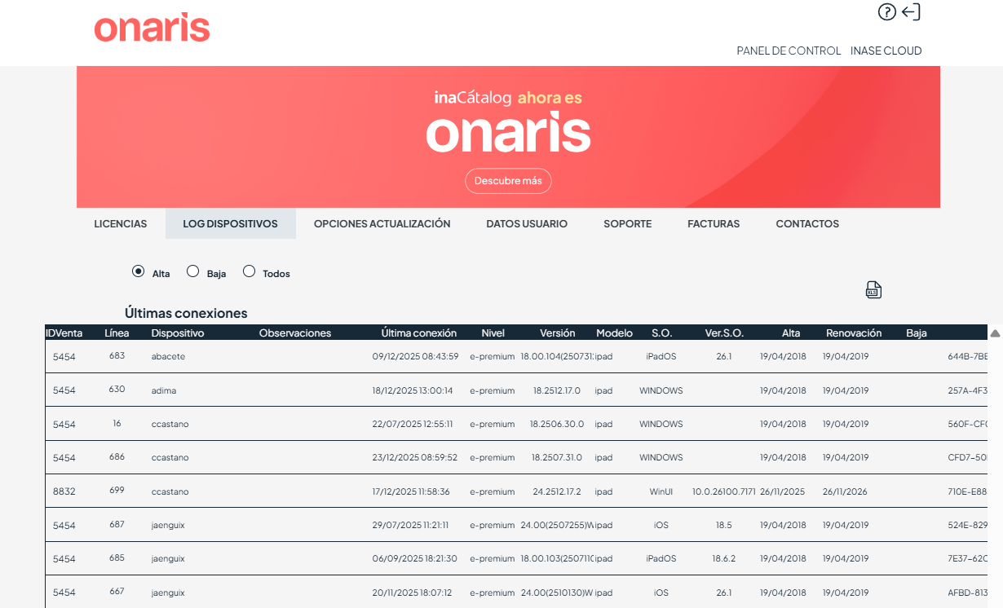Viewport: 1003px width, 608px height.
Task: Open the FACTURAS tab
Action: coord(714,223)
